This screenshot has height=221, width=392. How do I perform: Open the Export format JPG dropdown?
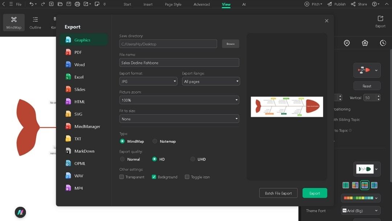[x=148, y=81]
